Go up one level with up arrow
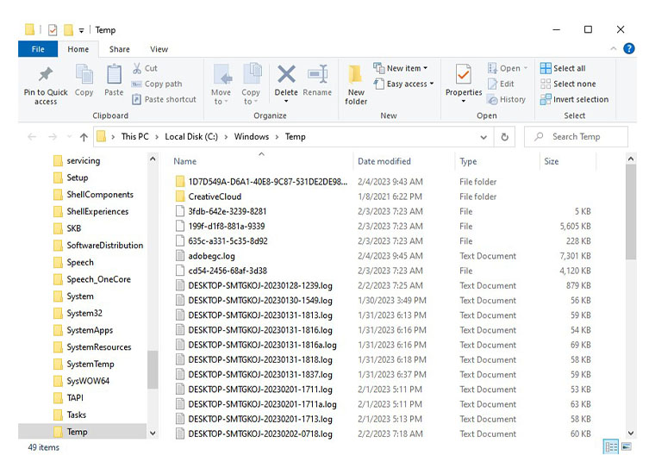655x474 pixels. pyautogui.click(x=84, y=136)
